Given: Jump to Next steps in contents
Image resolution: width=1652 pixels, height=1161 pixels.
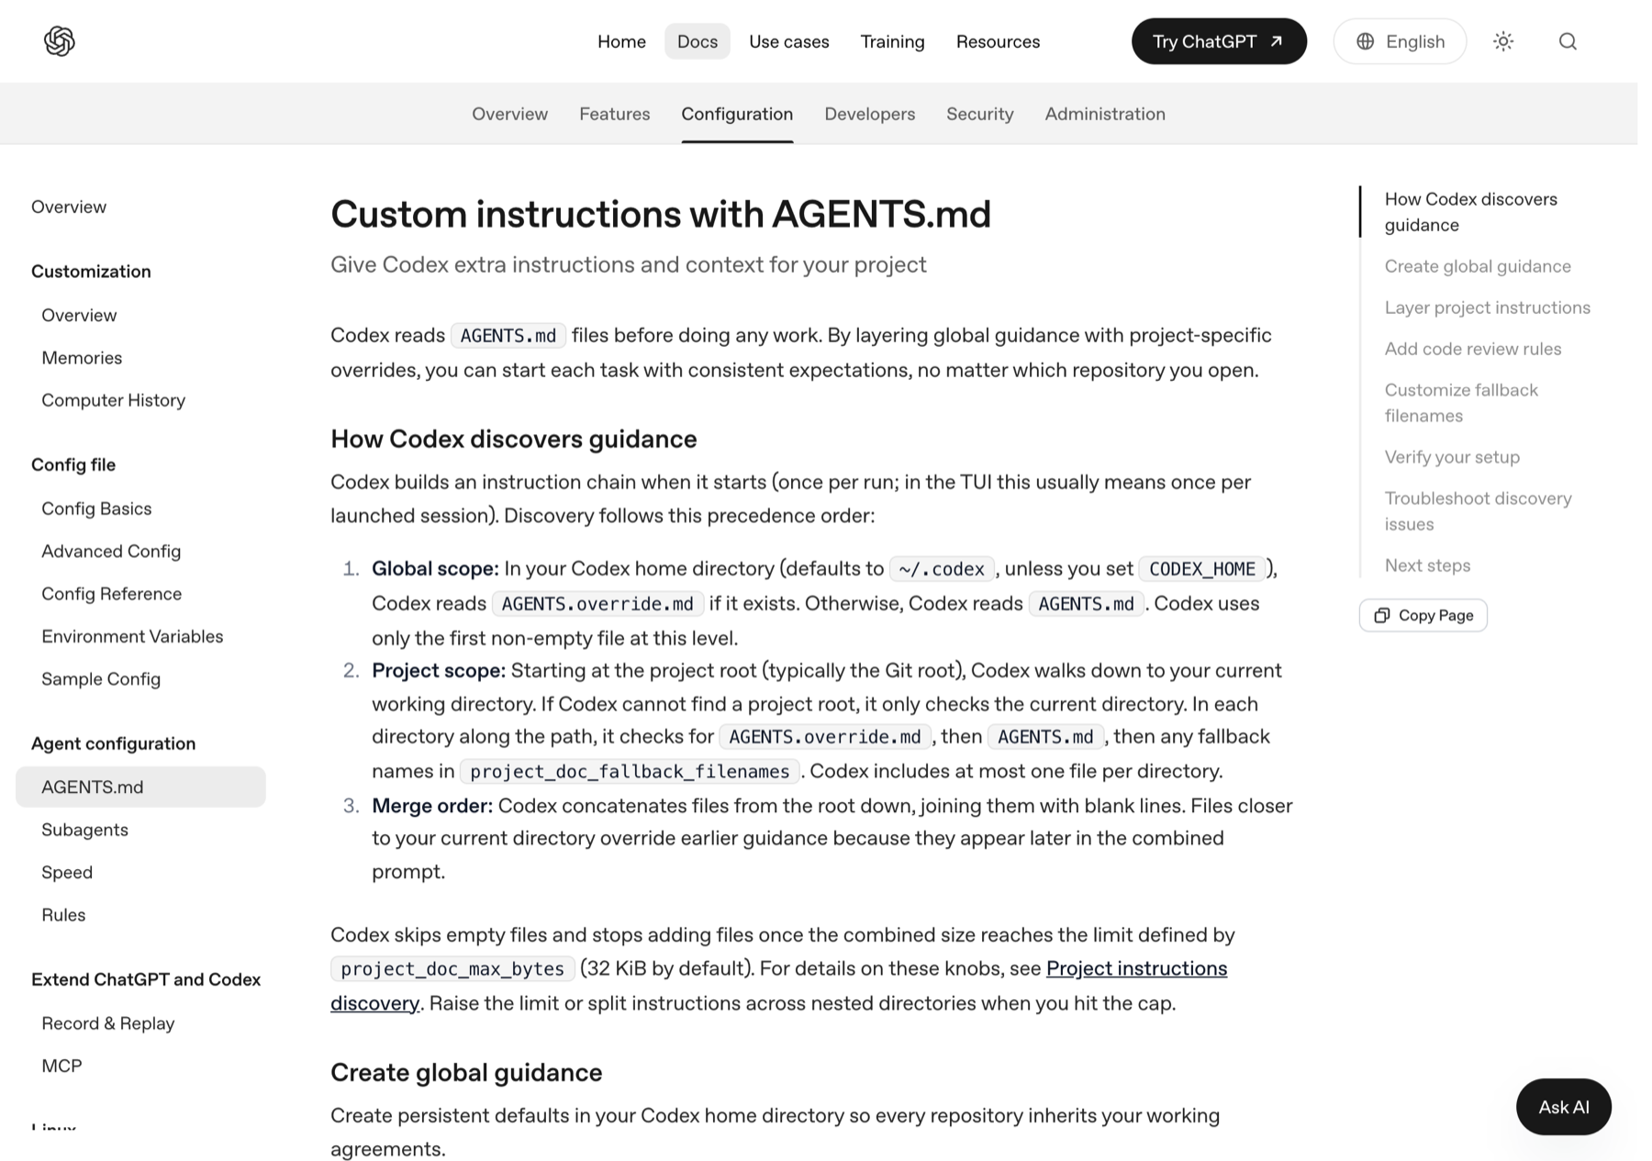Looking at the screenshot, I should [x=1427, y=565].
